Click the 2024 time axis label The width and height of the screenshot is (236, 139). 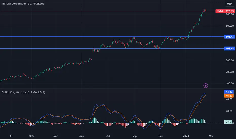point(186,136)
